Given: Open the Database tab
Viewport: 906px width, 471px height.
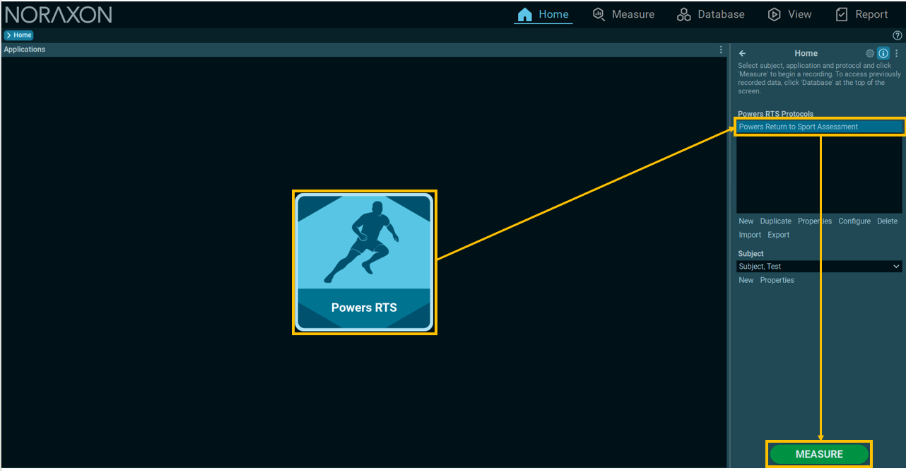Looking at the screenshot, I should point(710,14).
